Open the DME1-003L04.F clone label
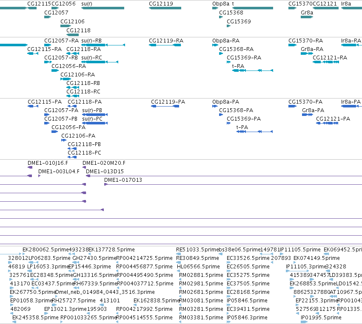This screenshot has height=324, width=362. pyautogui.click(x=59, y=172)
